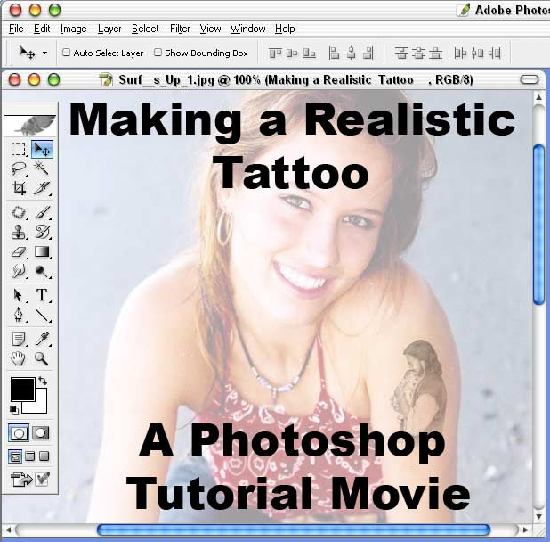This screenshot has width=550, height=542.
Task: Open the View menu
Action: click(210, 29)
